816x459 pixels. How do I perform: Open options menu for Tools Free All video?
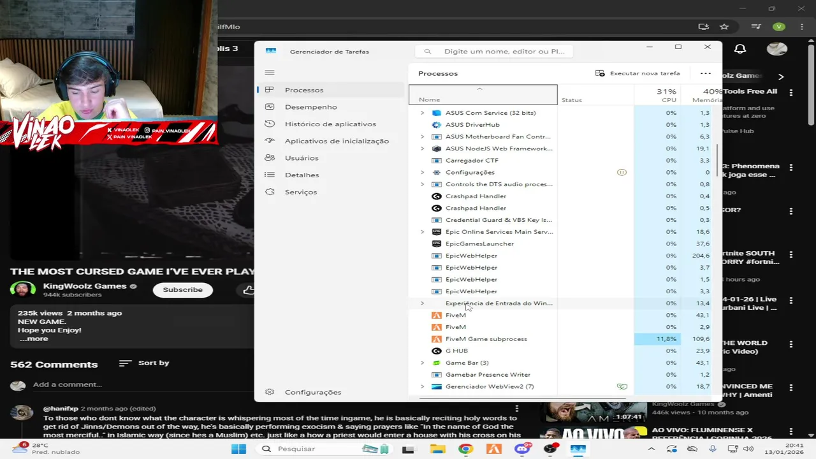point(791,92)
